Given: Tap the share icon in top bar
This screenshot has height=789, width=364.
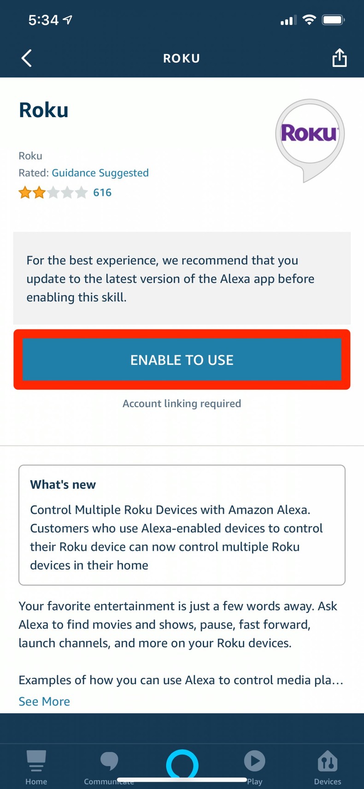Looking at the screenshot, I should pyautogui.click(x=339, y=58).
